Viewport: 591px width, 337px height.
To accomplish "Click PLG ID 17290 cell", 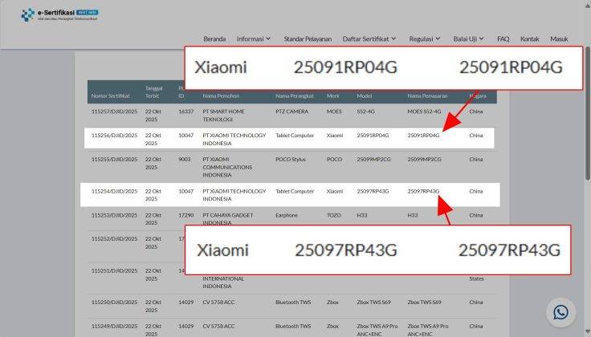I will click(x=185, y=215).
